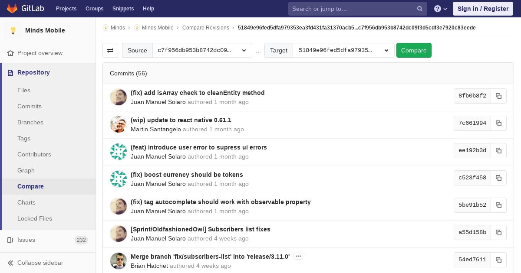Copy commit SHA 7c661994
The width and height of the screenshot is (521, 273).
498,123
